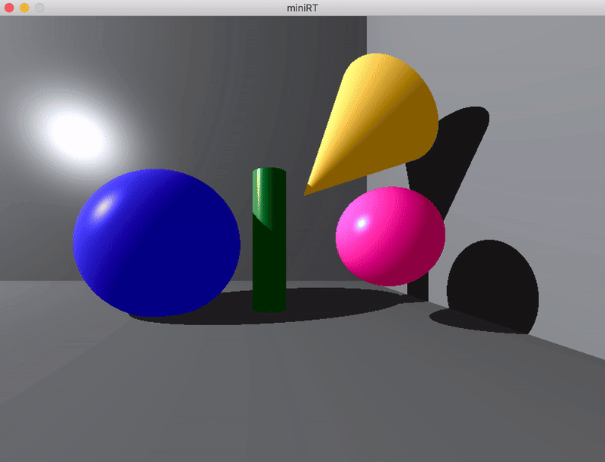Viewport: 605px width, 462px height.
Task: Click the disabled gray zoom button
Action: pos(39,8)
